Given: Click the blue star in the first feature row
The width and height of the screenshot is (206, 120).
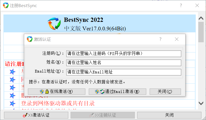Looking at the screenshot, I should click(x=13, y=72).
